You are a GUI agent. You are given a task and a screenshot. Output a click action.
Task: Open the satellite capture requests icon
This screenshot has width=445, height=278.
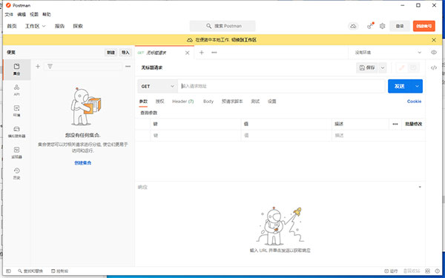click(x=370, y=26)
